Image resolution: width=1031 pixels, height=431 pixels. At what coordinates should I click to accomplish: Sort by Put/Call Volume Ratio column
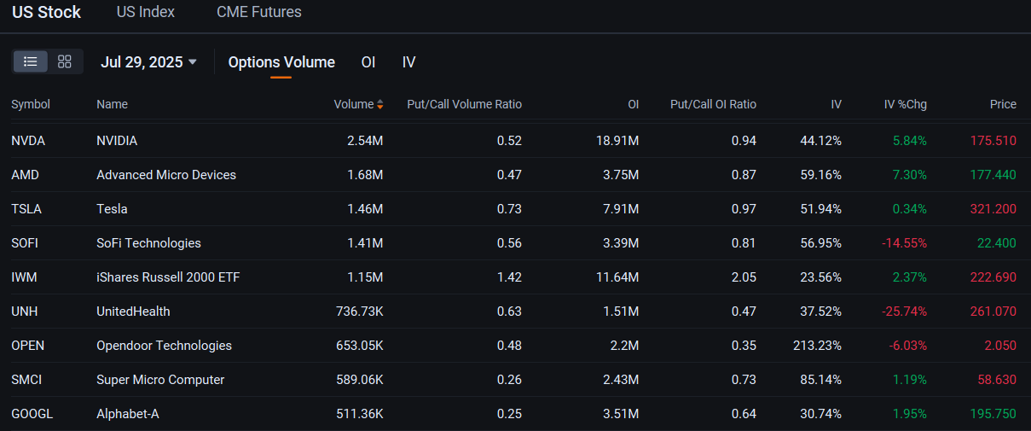(x=464, y=104)
